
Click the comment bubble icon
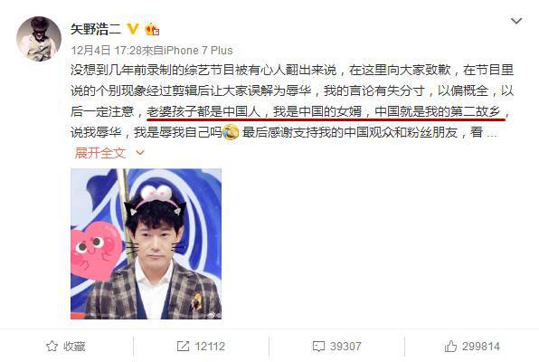coord(318,347)
